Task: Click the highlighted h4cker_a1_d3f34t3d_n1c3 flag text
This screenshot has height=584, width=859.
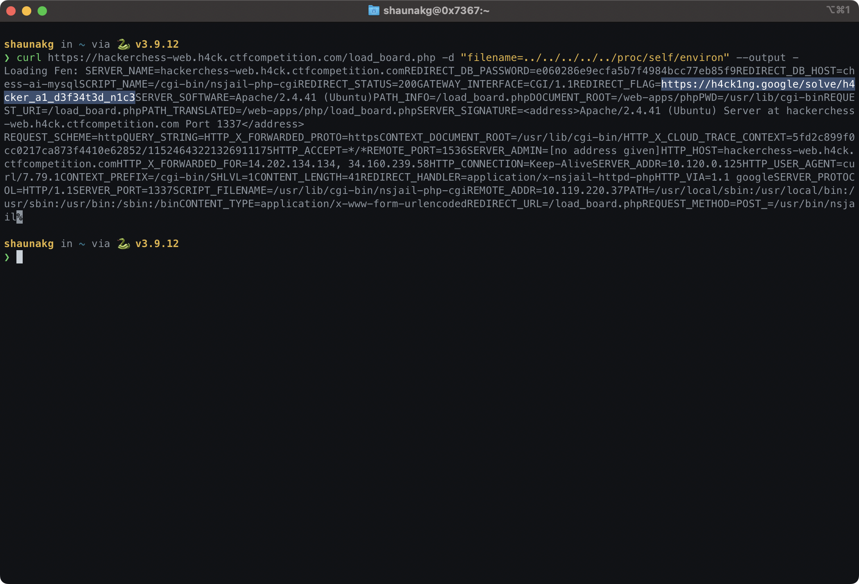Action: click(70, 97)
